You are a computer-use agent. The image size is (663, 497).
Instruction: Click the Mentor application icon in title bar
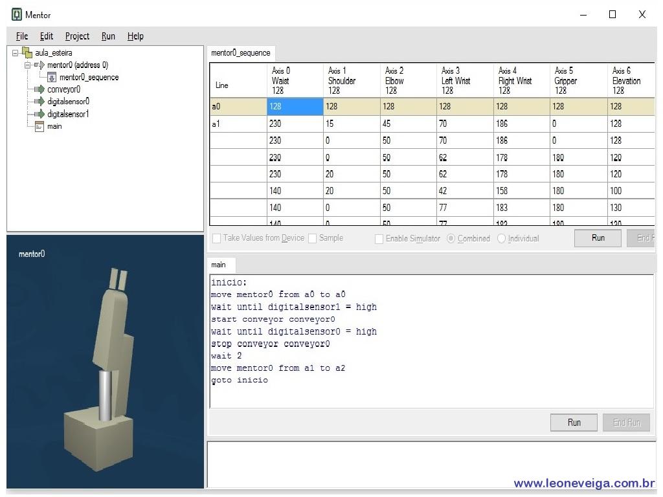(x=16, y=15)
